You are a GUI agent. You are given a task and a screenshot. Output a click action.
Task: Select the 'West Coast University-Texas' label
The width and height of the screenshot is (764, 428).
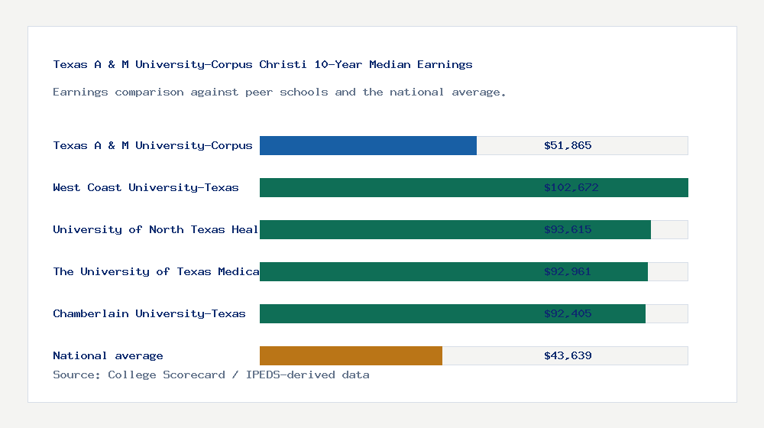(146, 188)
